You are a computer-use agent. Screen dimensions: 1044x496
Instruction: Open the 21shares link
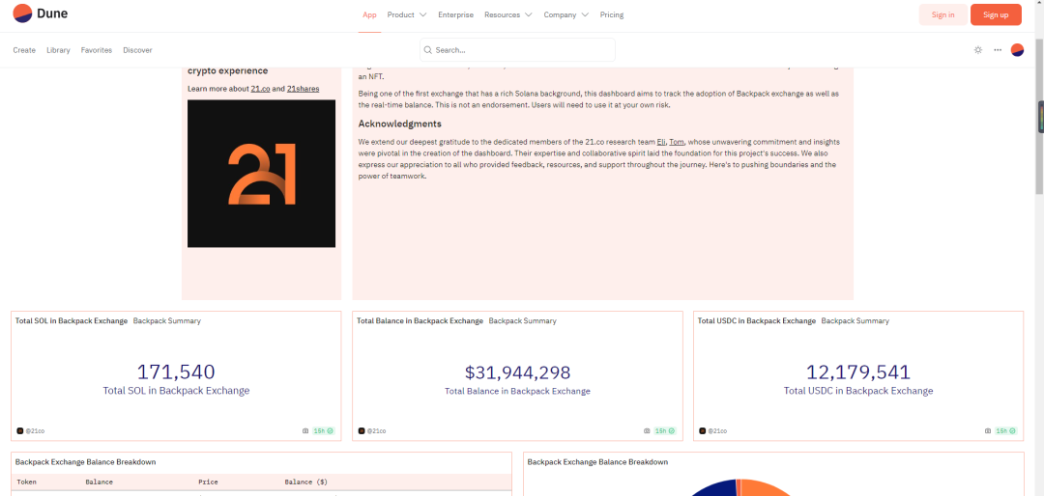coord(303,89)
